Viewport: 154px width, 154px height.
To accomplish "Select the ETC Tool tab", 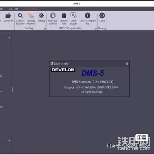I will tap(13, 9).
